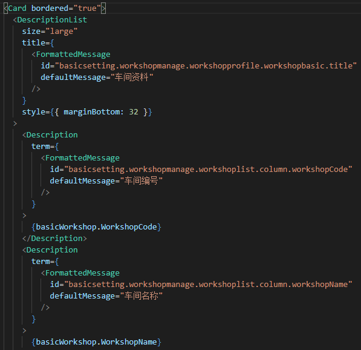Click the defaultMessage "车间编号" value
The width and height of the screenshot is (361, 350).
tap(141, 181)
